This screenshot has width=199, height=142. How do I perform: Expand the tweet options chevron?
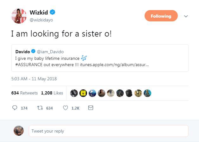point(186,16)
